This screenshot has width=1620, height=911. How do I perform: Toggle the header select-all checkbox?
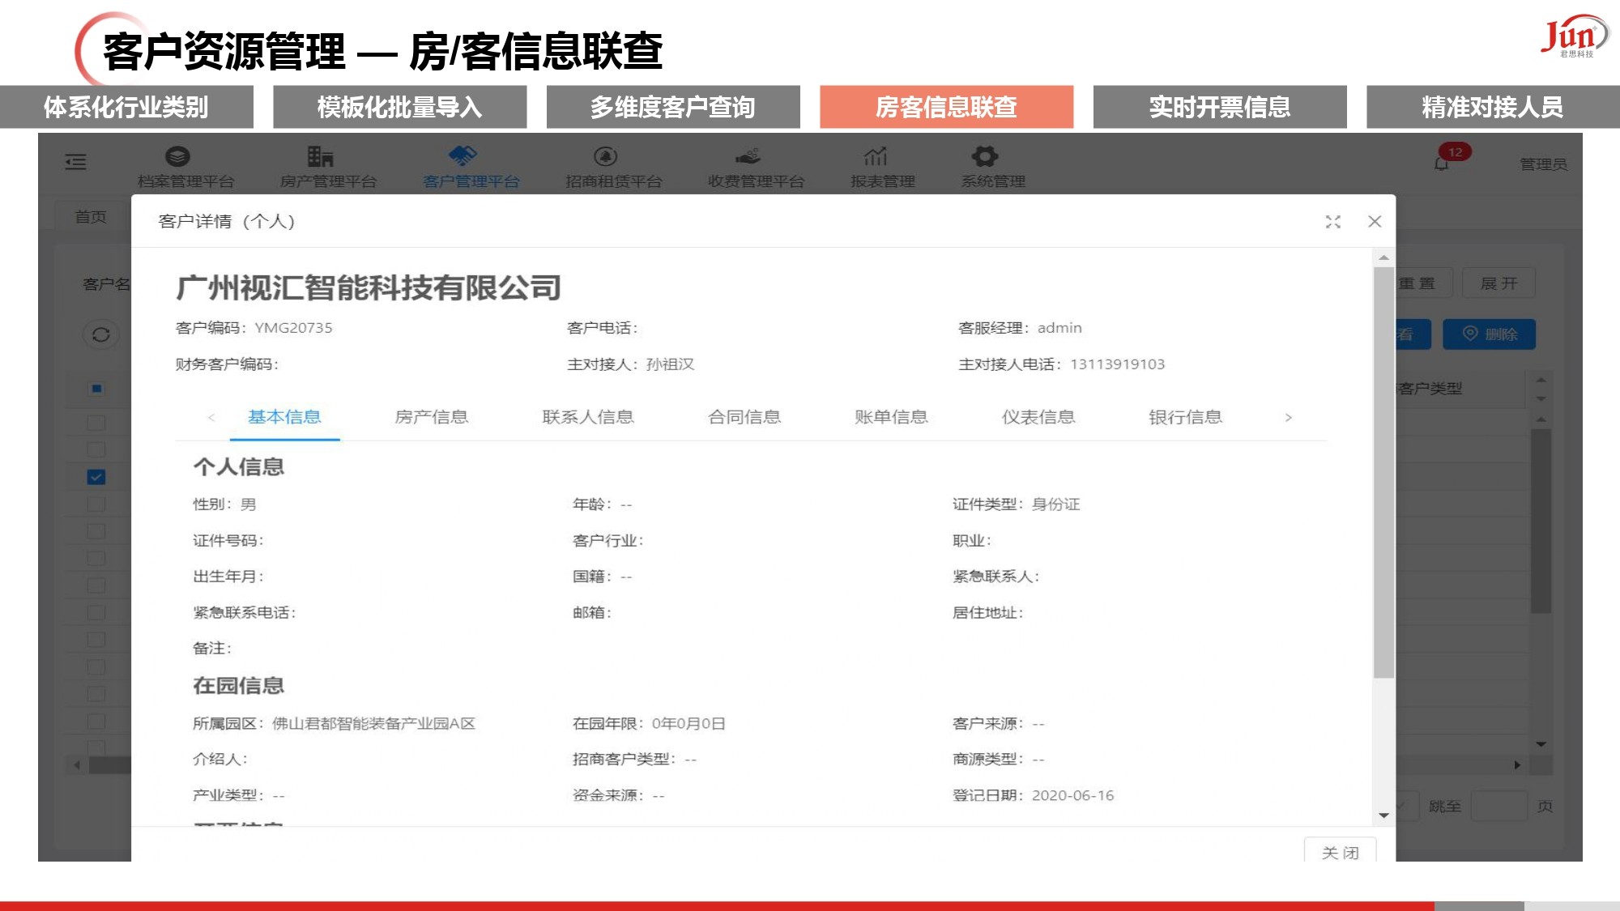(96, 389)
